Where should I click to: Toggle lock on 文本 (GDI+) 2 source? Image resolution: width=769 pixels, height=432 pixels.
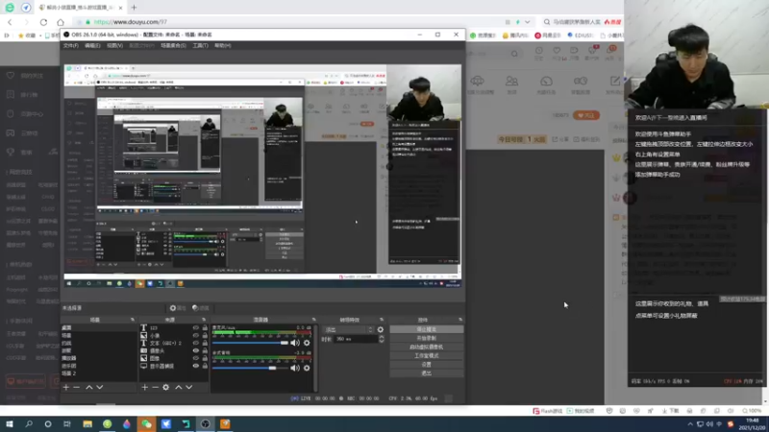click(x=205, y=343)
